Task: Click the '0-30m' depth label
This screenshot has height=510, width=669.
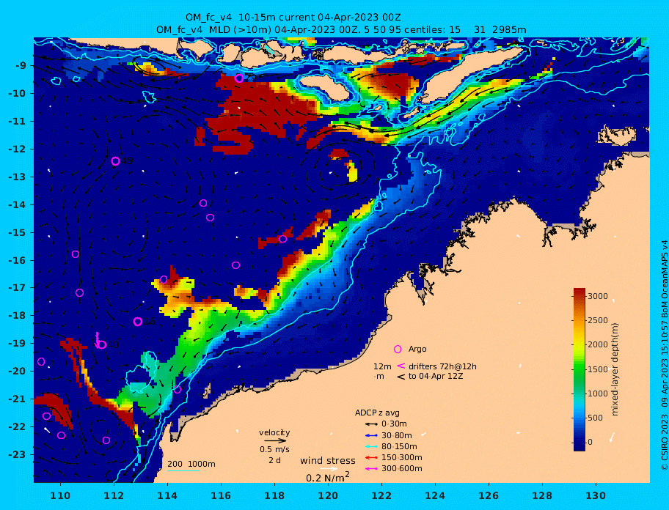Action: tap(394, 424)
